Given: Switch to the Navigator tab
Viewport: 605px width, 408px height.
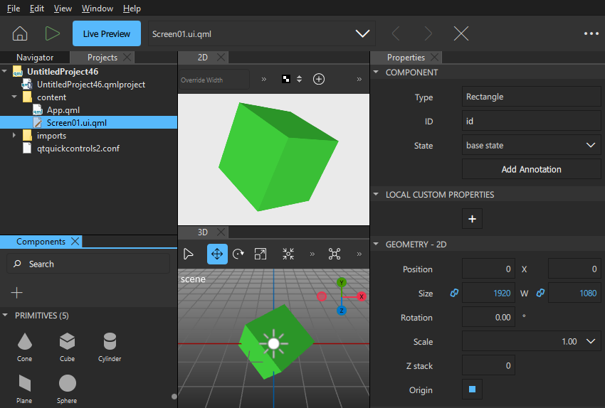Looking at the screenshot, I should coord(35,58).
